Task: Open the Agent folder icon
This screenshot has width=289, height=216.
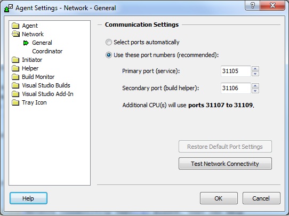Action: [15, 26]
